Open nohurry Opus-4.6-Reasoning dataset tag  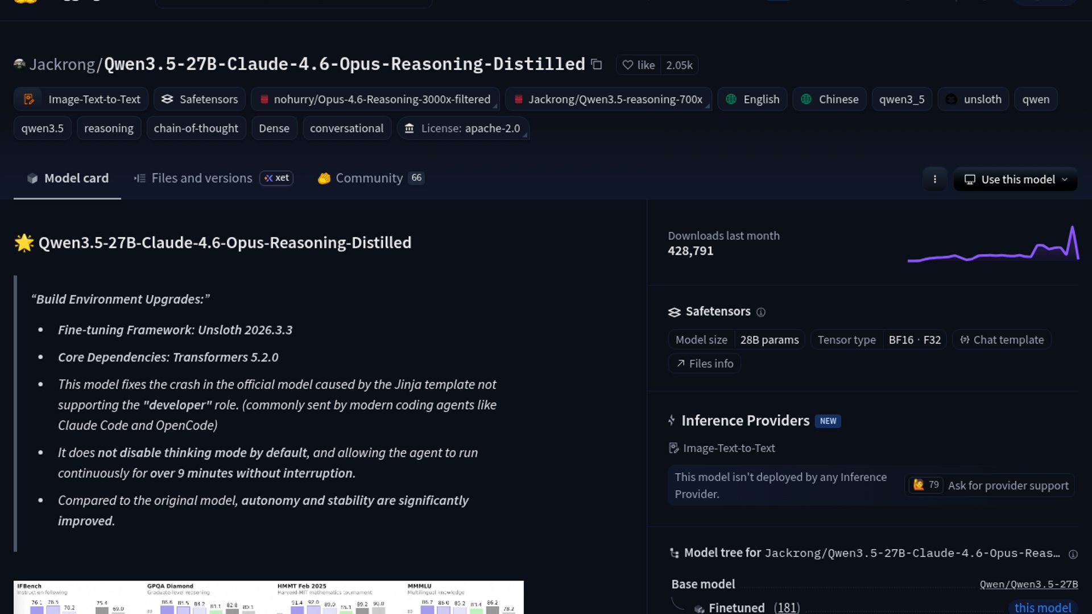pyautogui.click(x=375, y=99)
